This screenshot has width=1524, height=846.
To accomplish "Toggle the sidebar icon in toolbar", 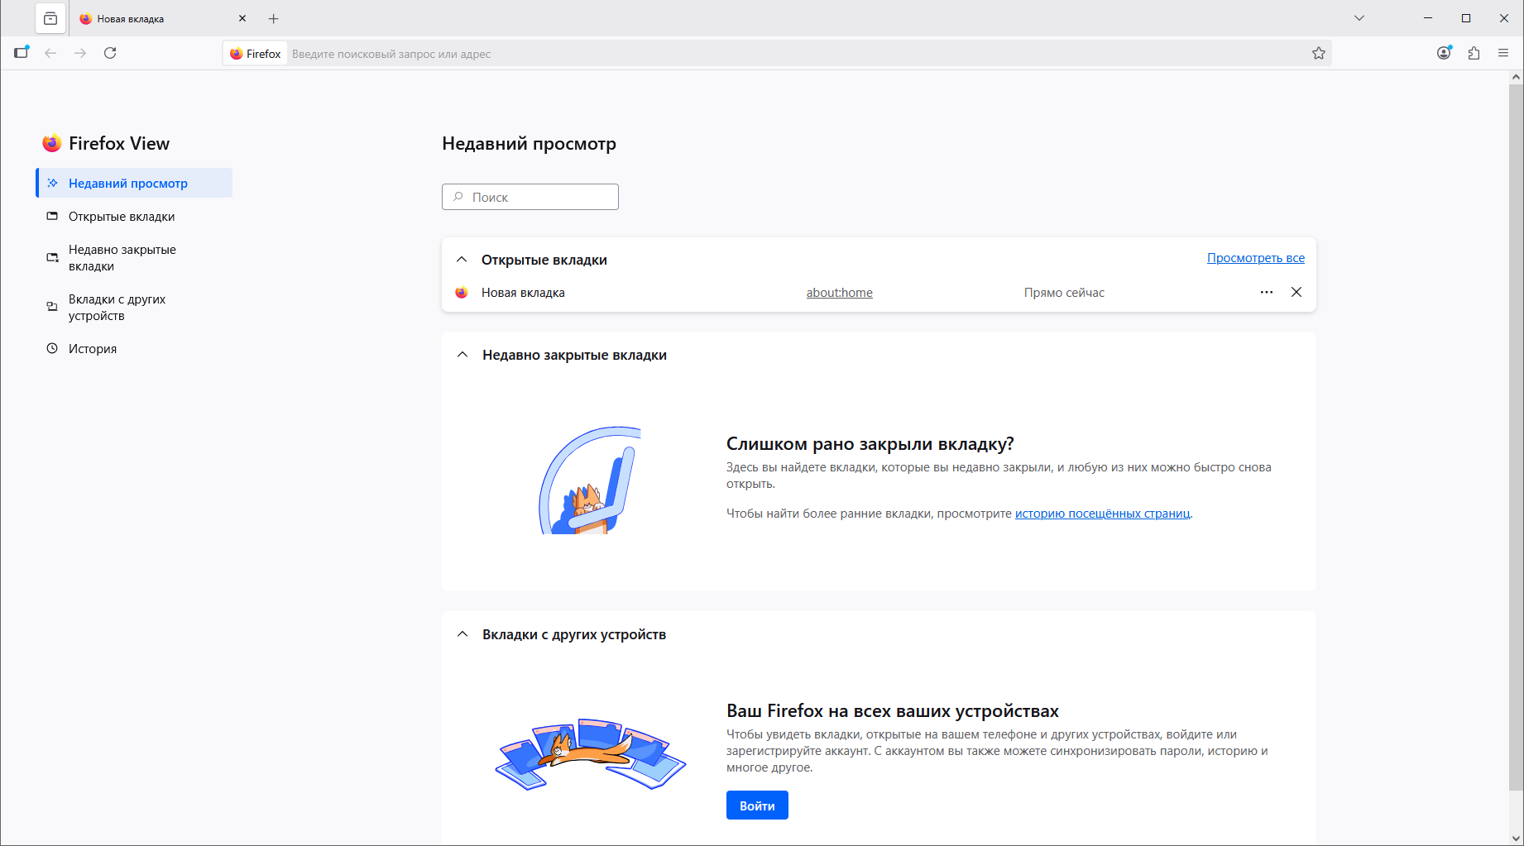I will point(22,53).
